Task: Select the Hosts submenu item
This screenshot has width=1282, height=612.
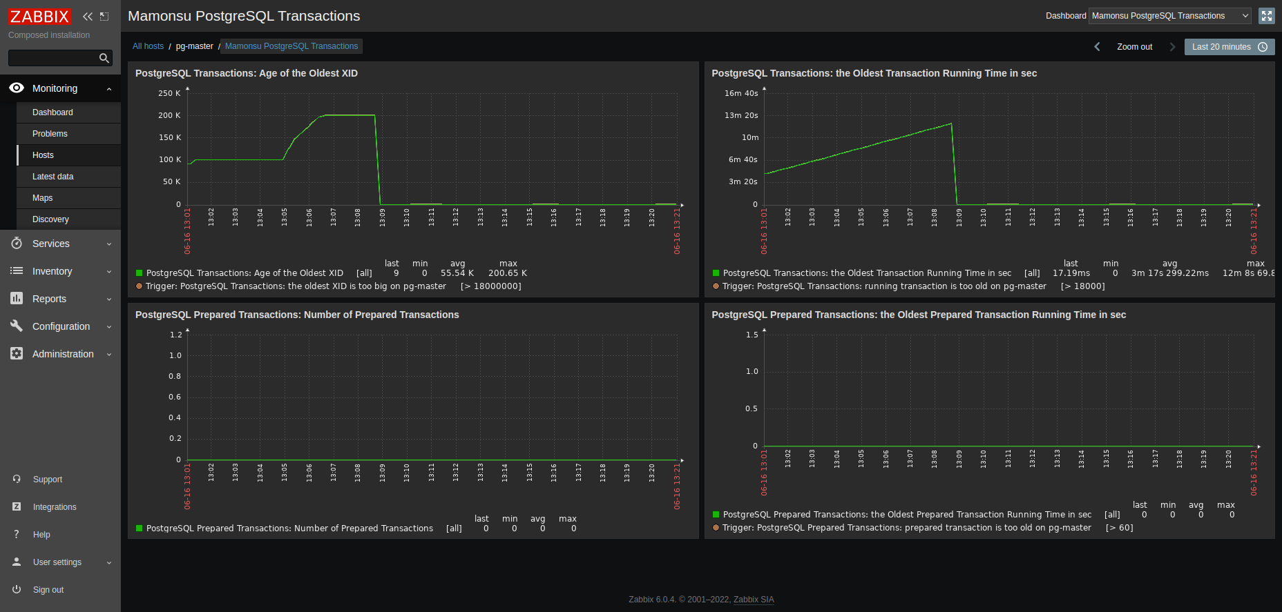Action: (68, 155)
